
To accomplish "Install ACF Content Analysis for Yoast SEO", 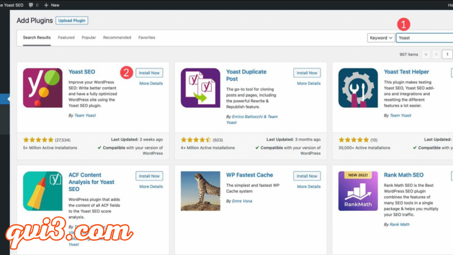I will (150, 176).
